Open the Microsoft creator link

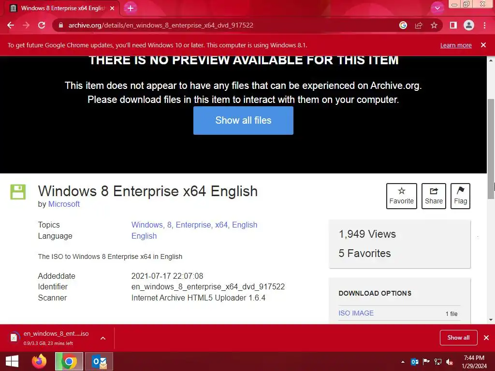(x=64, y=204)
